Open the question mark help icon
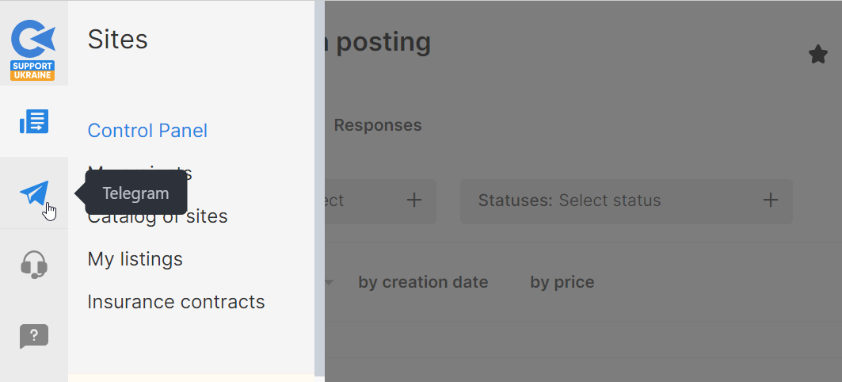This screenshot has height=382, width=842. click(34, 336)
